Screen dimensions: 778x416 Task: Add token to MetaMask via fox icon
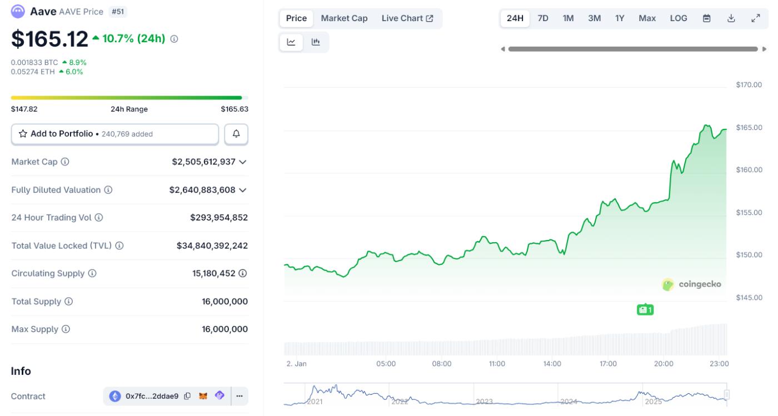coord(203,396)
